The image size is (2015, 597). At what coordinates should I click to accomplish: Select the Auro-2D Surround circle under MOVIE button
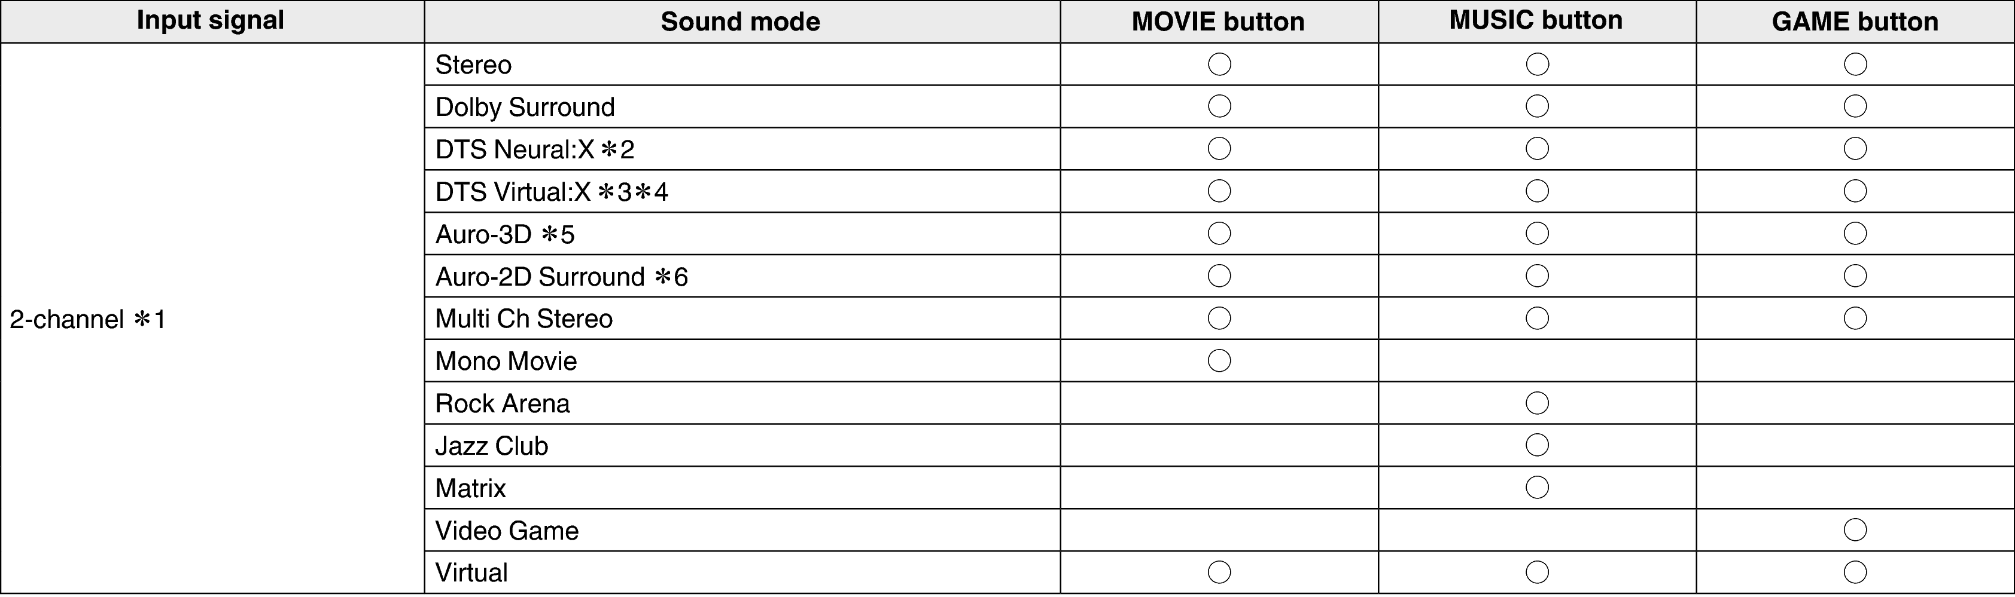click(1219, 276)
